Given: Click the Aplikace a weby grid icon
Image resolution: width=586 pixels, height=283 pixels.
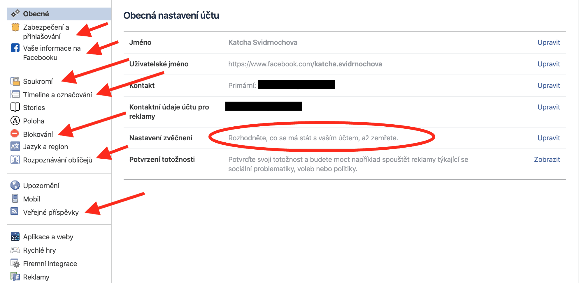Looking at the screenshot, I should [15, 236].
